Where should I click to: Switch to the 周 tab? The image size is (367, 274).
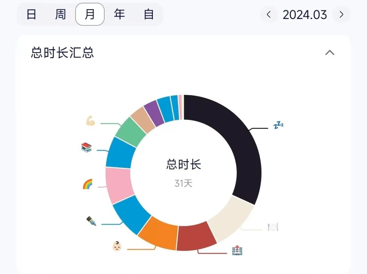60,14
